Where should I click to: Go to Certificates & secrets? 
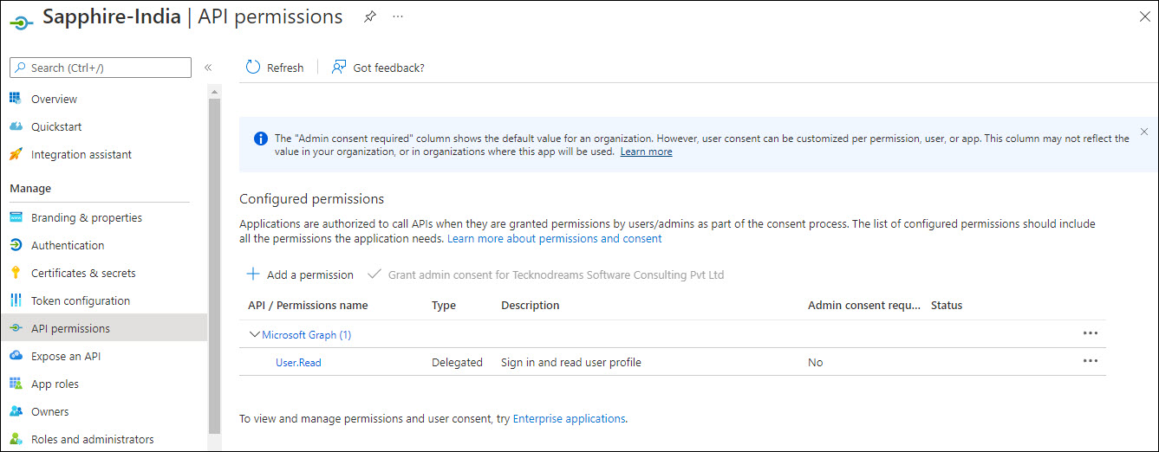click(83, 273)
